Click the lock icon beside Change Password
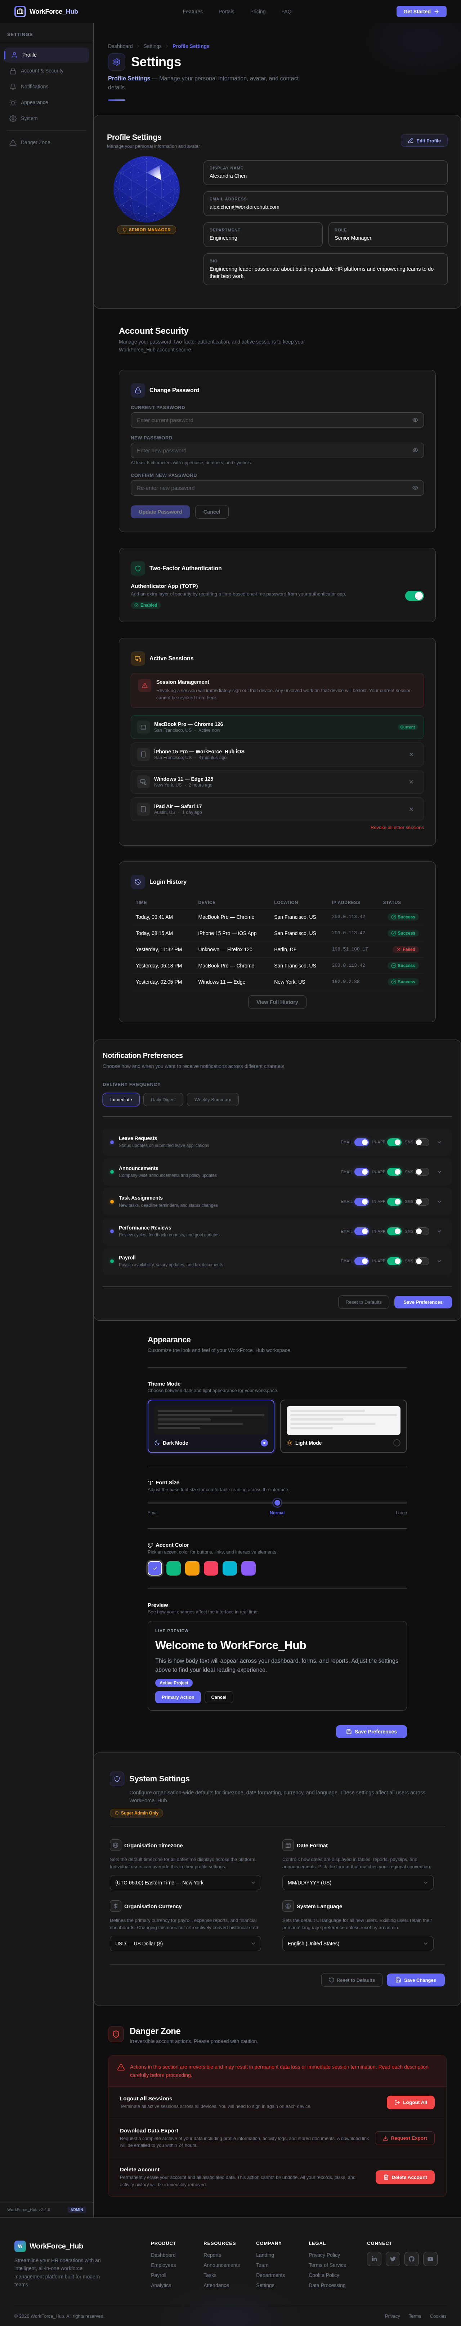 [138, 390]
